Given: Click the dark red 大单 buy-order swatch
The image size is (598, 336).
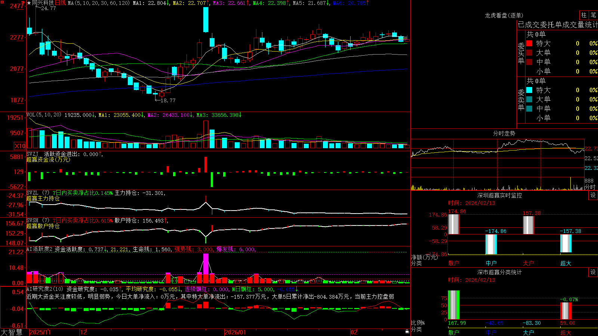Looking at the screenshot, I should point(529,53).
